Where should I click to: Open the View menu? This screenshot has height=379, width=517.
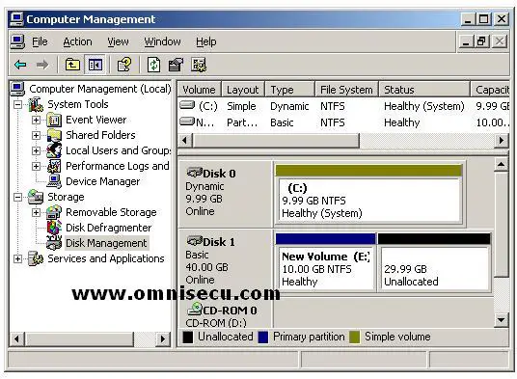pos(118,41)
